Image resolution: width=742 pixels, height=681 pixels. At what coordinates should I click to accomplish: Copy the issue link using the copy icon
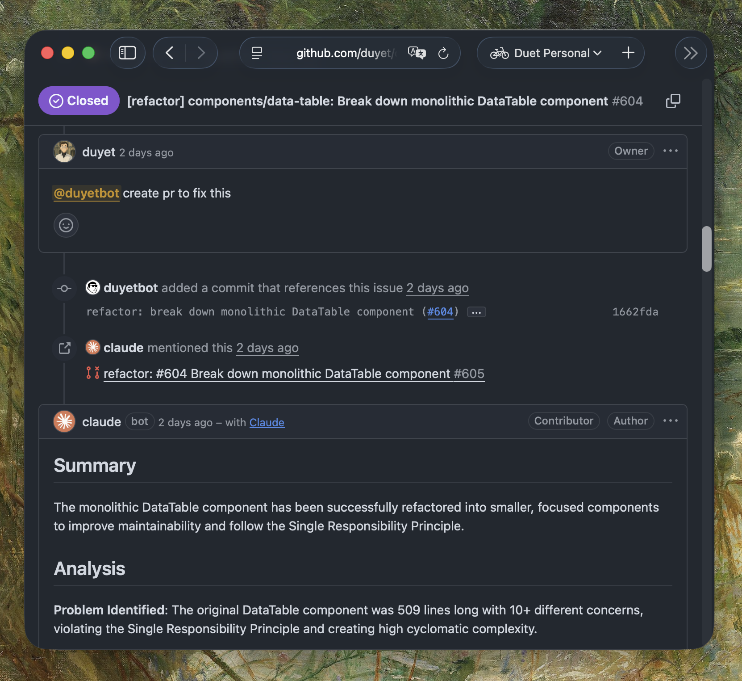click(673, 101)
